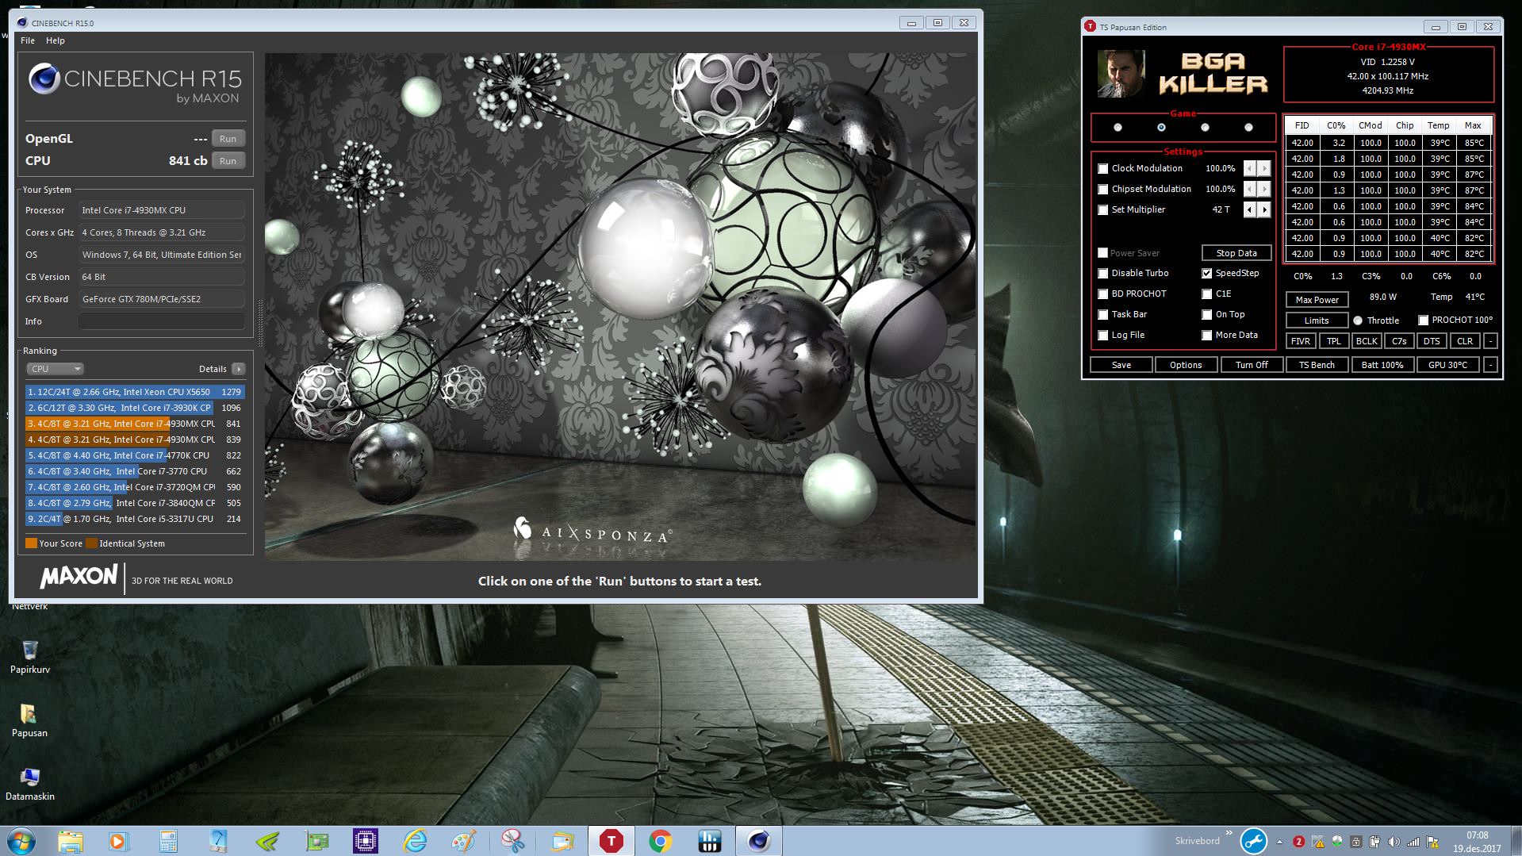Launch Internet Explorer from the taskbar

click(x=415, y=841)
